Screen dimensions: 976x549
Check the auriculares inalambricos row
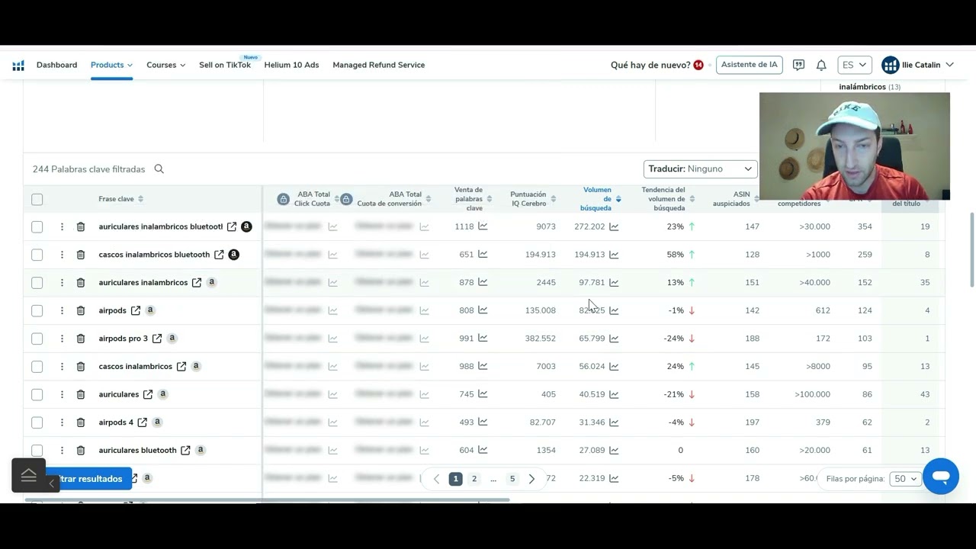point(37,283)
